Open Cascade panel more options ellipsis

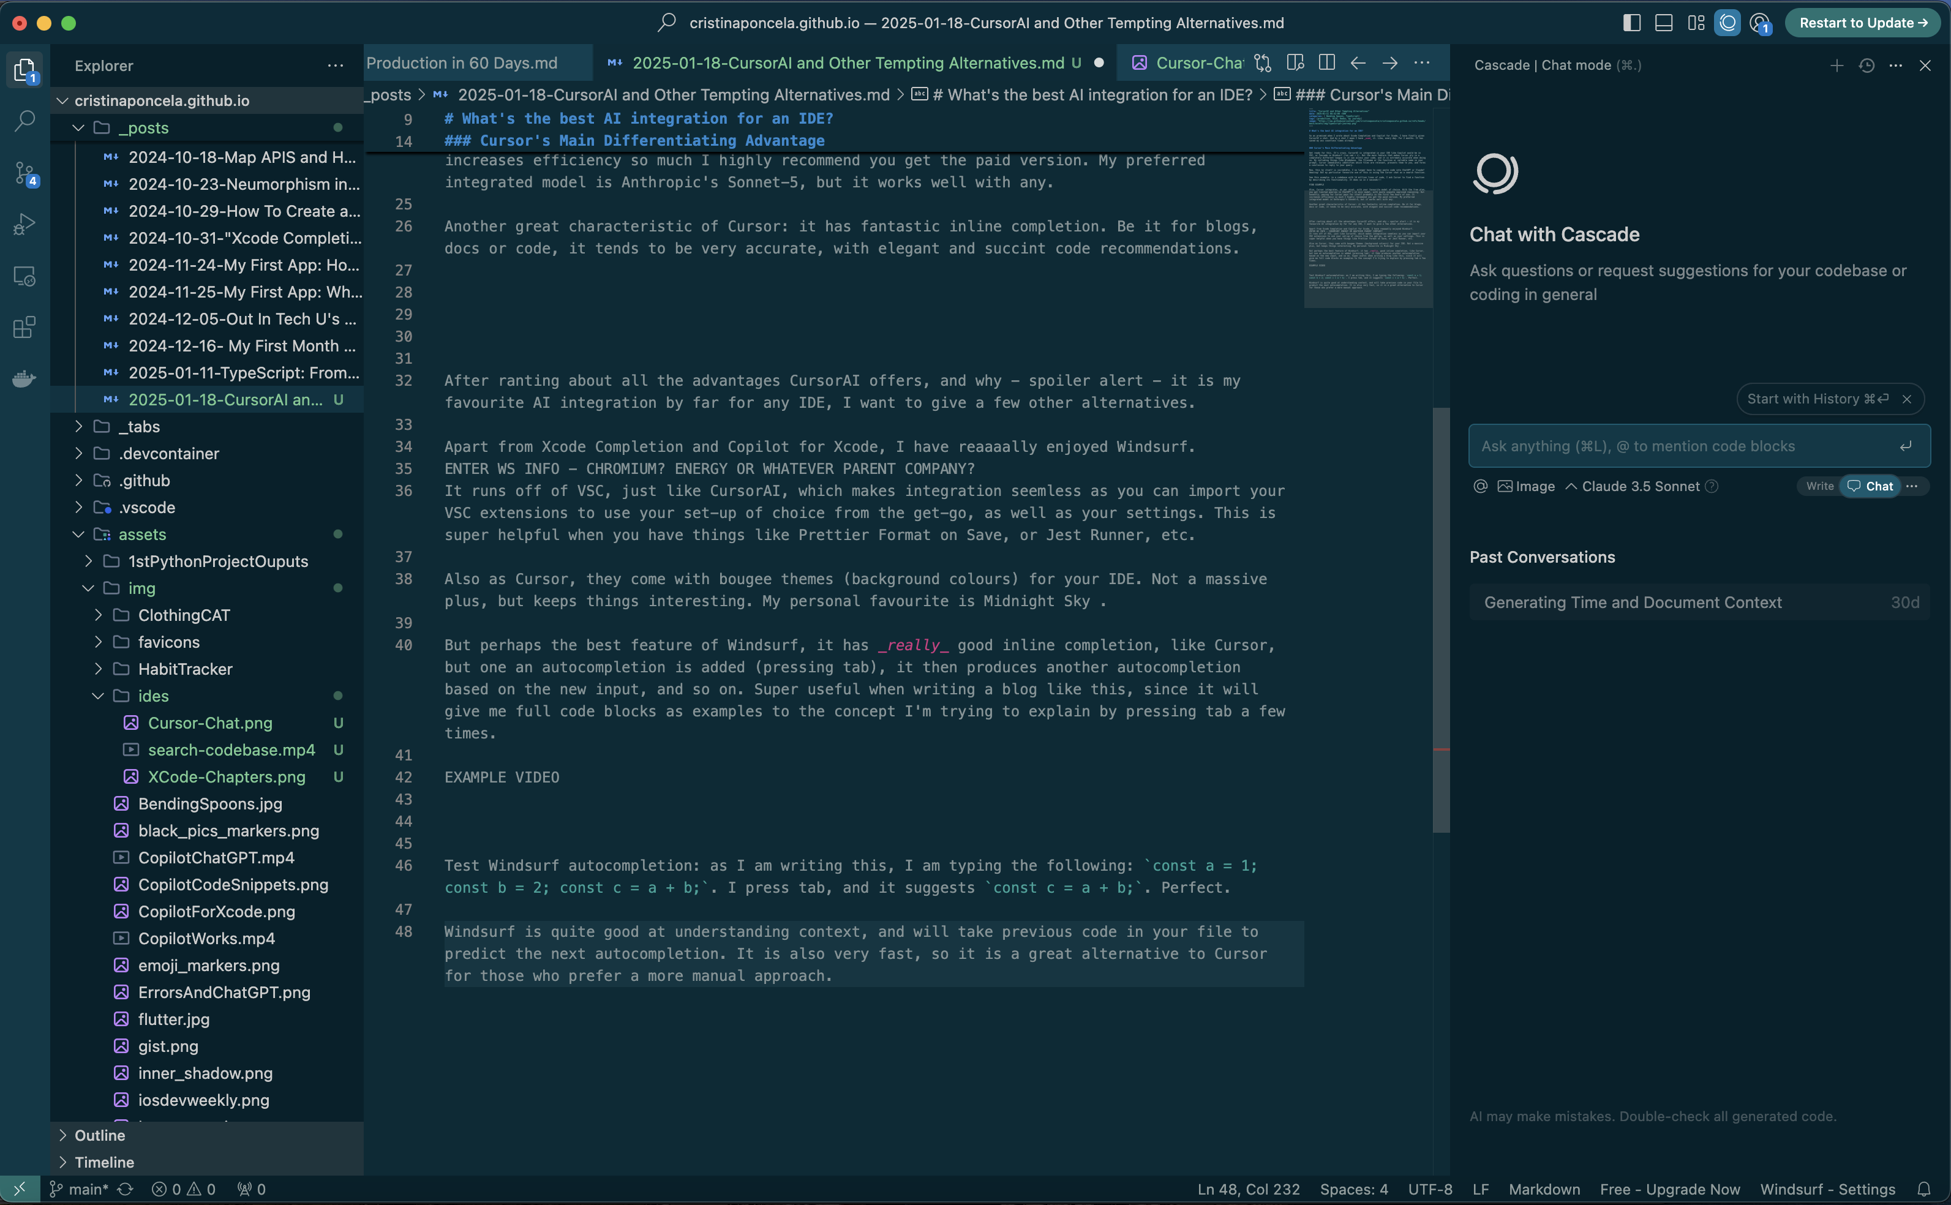(1896, 66)
